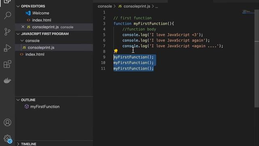Click the editor vertical scrollbar
This screenshot has height=146, width=259.
(x=257, y=58)
